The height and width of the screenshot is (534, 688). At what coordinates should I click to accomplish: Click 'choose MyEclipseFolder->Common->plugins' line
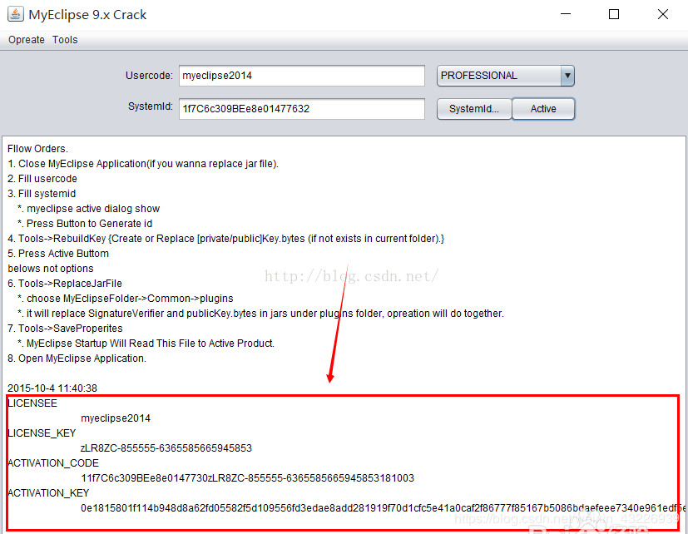point(126,299)
